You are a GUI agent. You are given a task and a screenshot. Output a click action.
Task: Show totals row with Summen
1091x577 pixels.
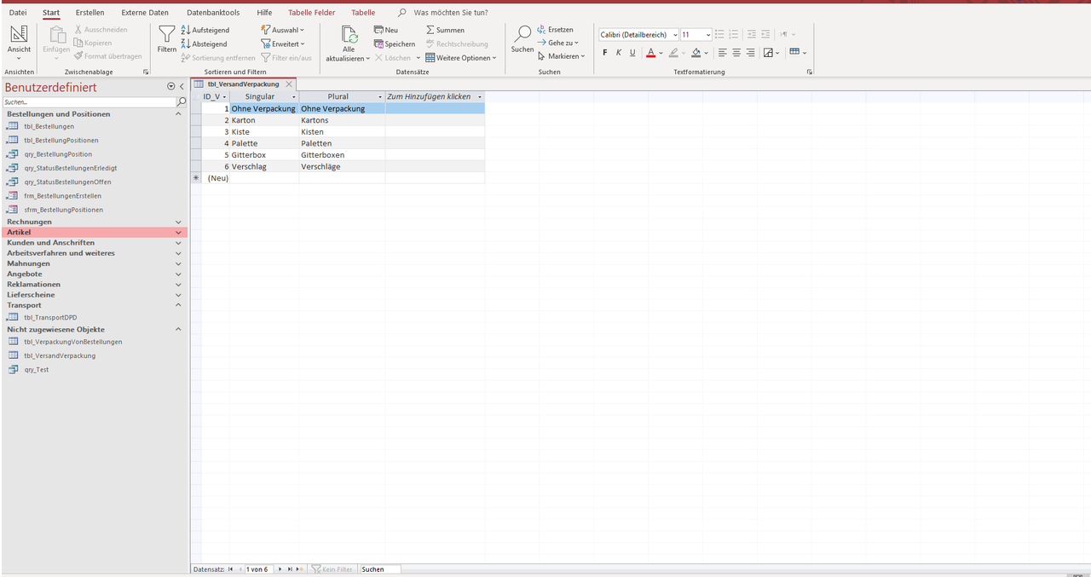click(x=445, y=30)
